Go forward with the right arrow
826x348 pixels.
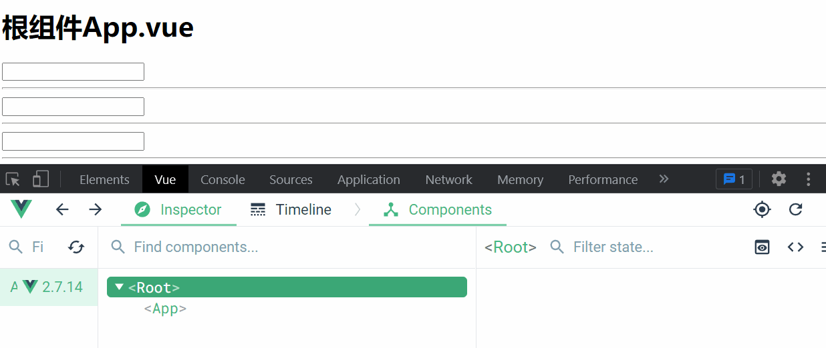96,209
